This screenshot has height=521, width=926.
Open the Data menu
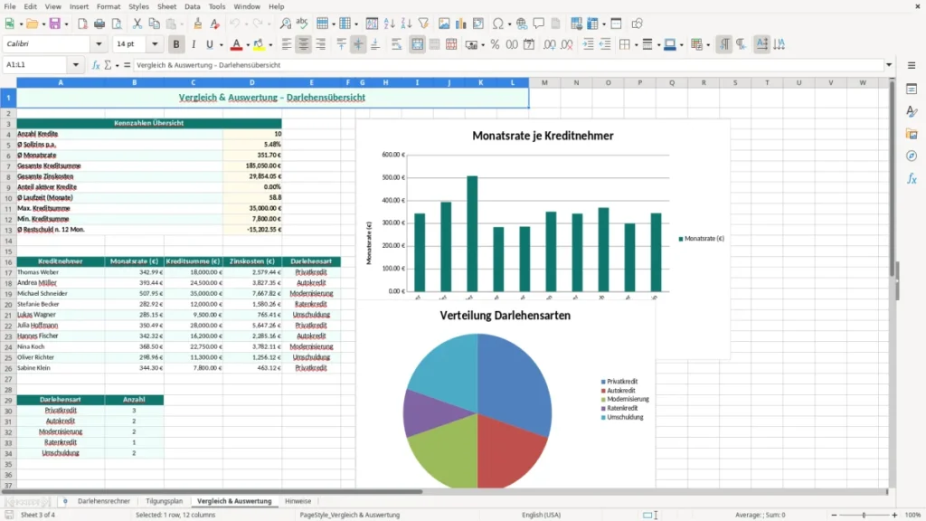(192, 6)
